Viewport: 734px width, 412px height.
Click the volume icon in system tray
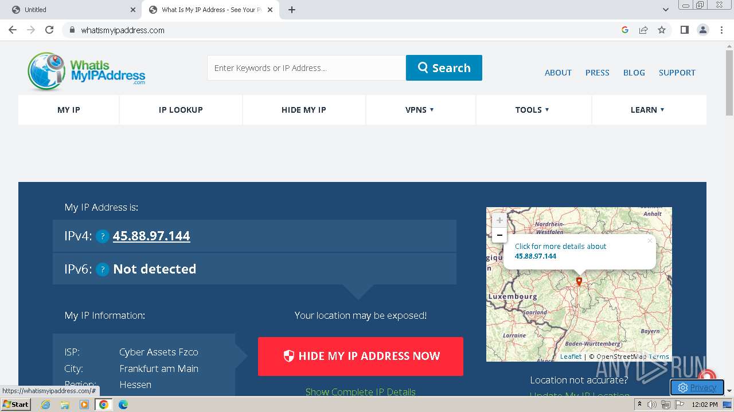tap(652, 405)
